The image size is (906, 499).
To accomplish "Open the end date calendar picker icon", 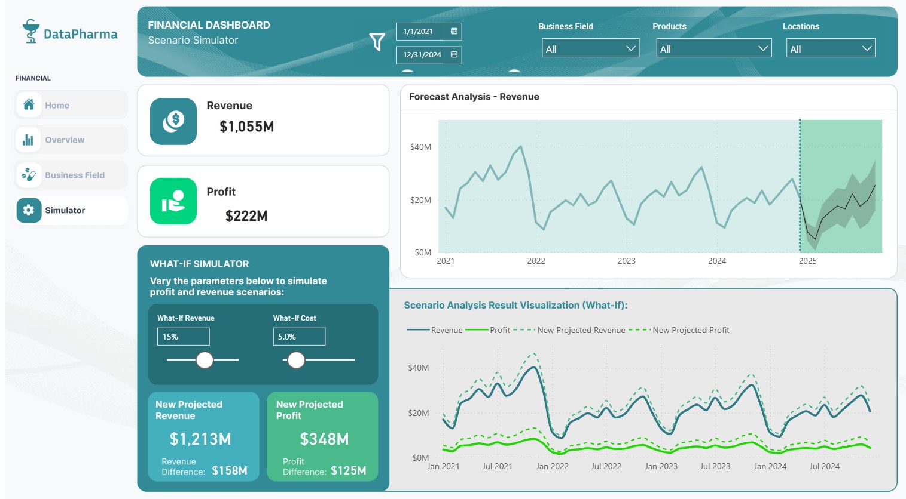I will coord(454,54).
